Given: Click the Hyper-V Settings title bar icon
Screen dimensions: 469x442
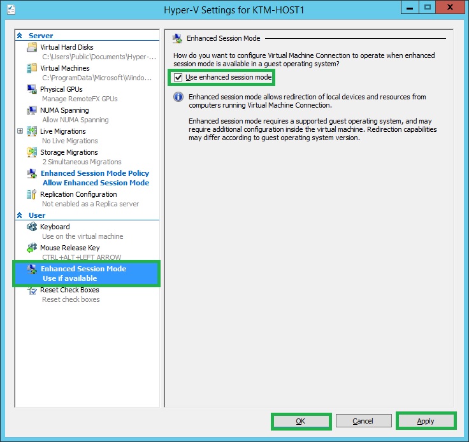Looking at the screenshot, I should 11,10.
